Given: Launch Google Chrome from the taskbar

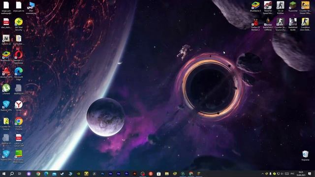Looking at the screenshot, I should pyautogui.click(x=38, y=174).
